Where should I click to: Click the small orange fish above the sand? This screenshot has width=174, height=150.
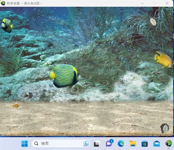[15, 106]
